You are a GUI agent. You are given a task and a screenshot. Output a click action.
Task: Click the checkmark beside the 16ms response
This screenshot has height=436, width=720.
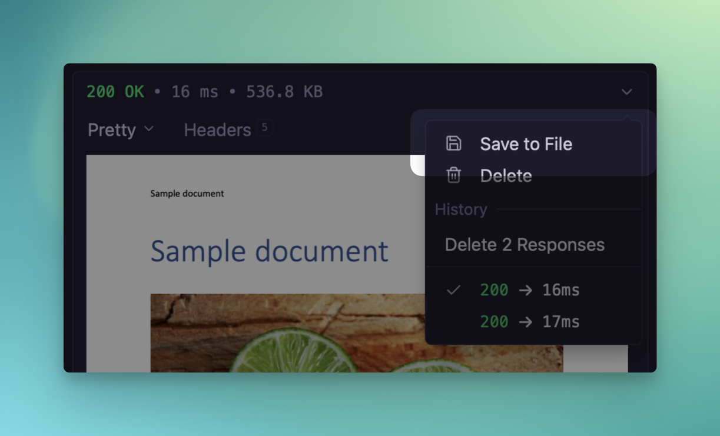(453, 290)
